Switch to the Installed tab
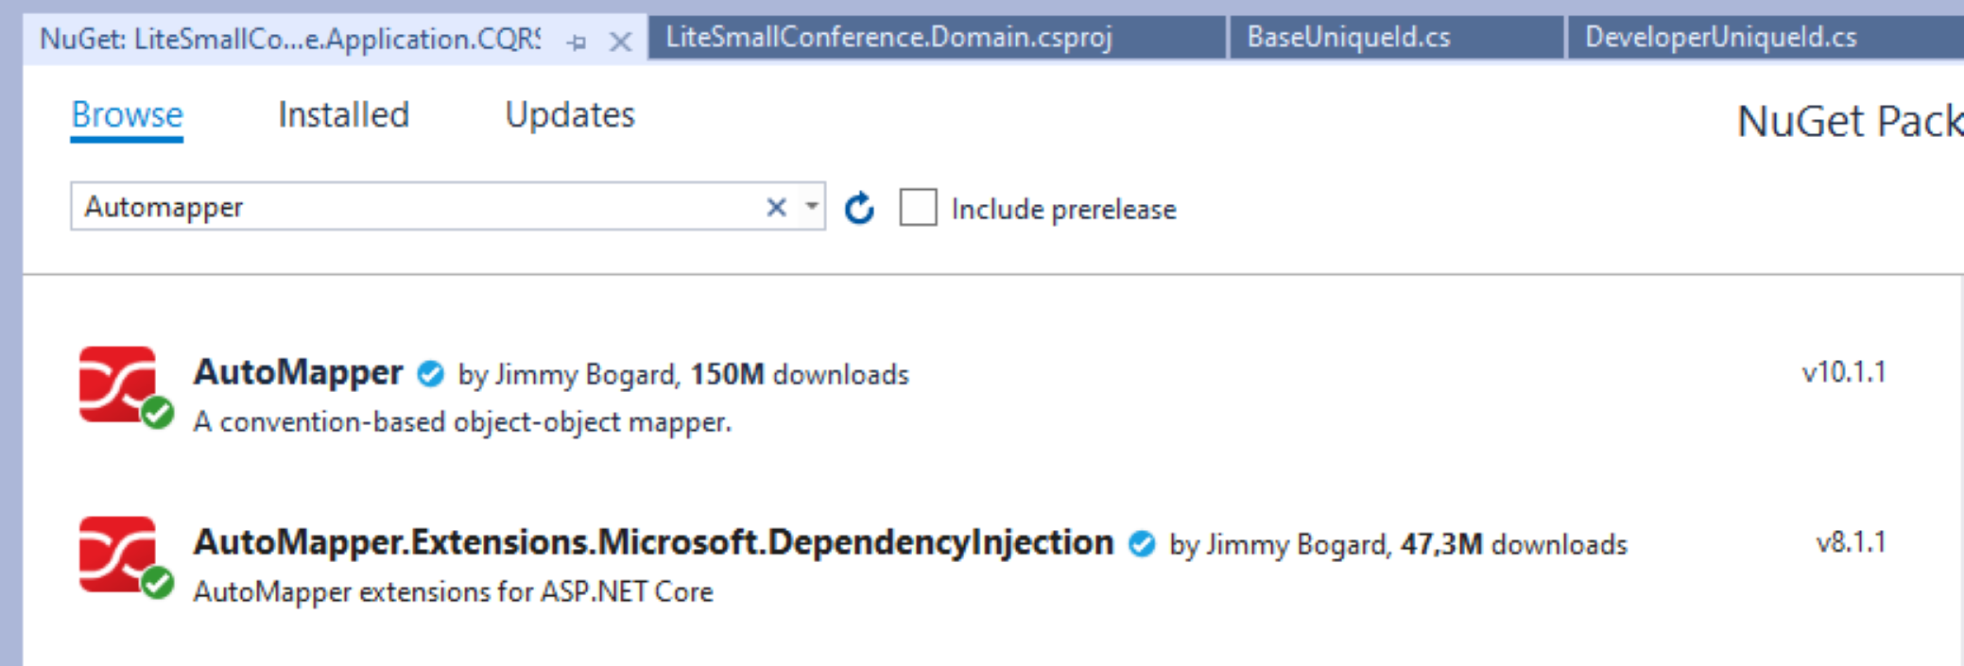The height and width of the screenshot is (666, 1964). coord(343,115)
